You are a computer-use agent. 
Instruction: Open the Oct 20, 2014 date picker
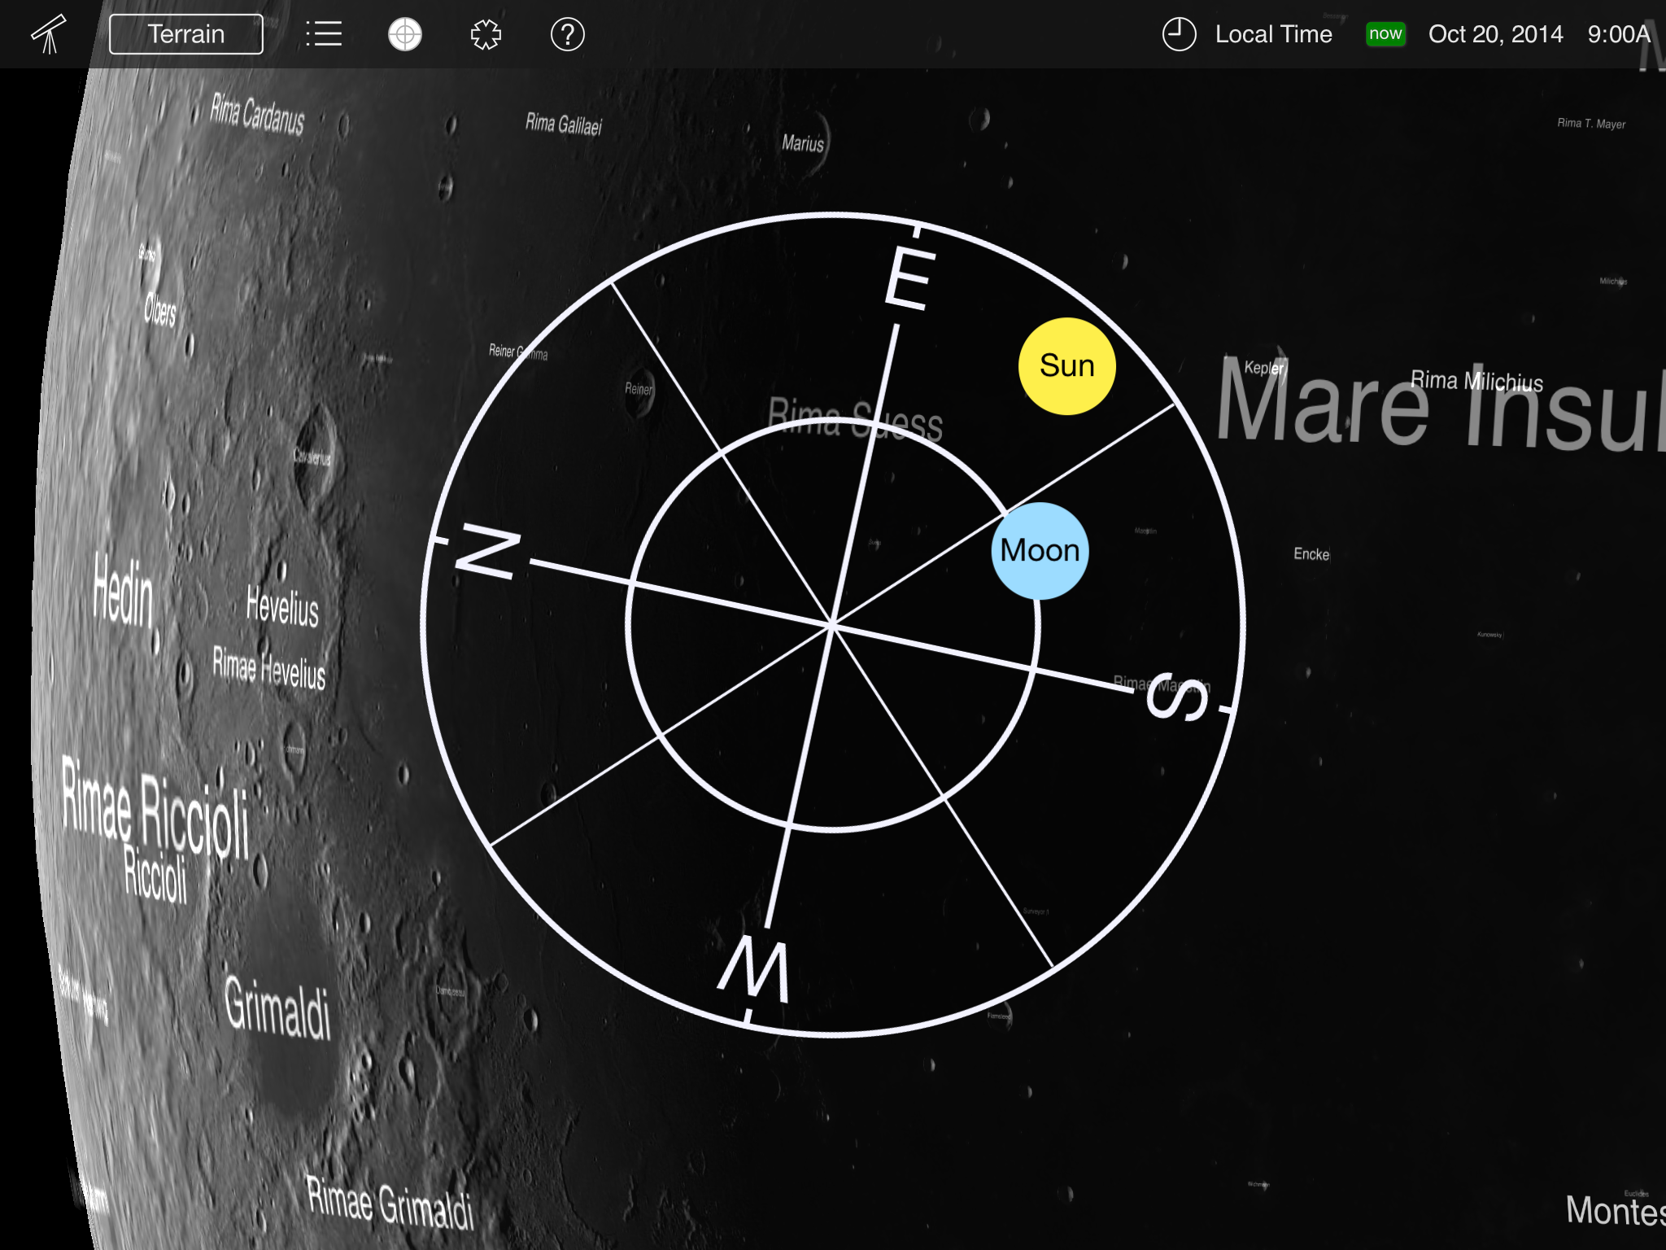click(1495, 34)
